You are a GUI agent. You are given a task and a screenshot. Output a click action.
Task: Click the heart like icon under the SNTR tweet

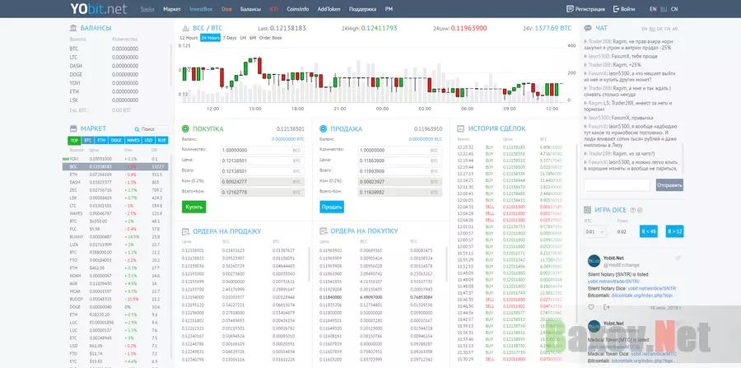(591, 307)
